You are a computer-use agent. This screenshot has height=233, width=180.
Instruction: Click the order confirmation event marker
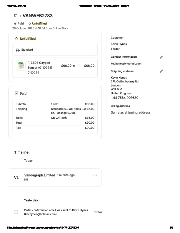[16, 212]
